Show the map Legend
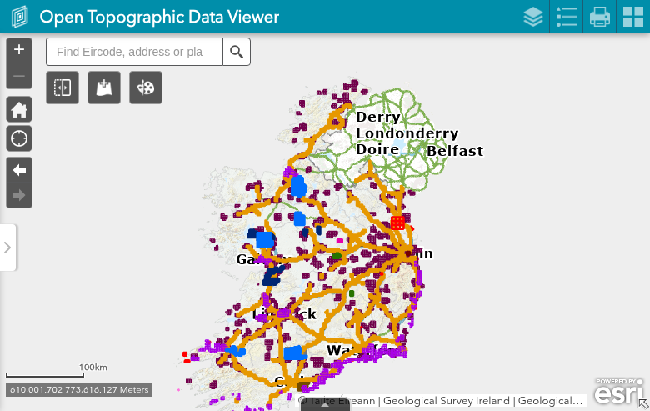The image size is (650, 411). 567,17
